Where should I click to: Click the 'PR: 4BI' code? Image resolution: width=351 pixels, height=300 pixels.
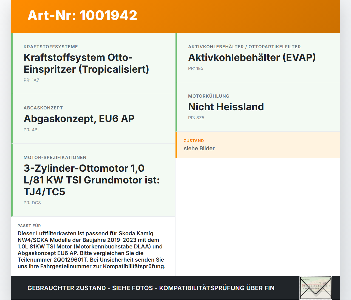pos(31,130)
